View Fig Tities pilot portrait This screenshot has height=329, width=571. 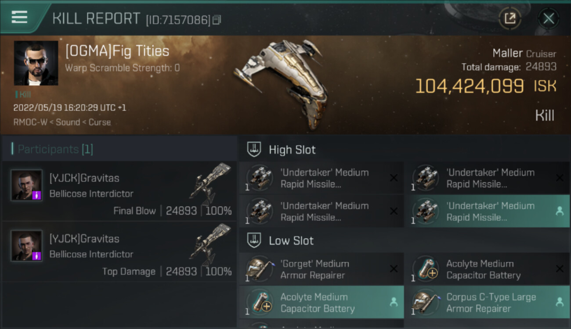[x=36, y=63]
